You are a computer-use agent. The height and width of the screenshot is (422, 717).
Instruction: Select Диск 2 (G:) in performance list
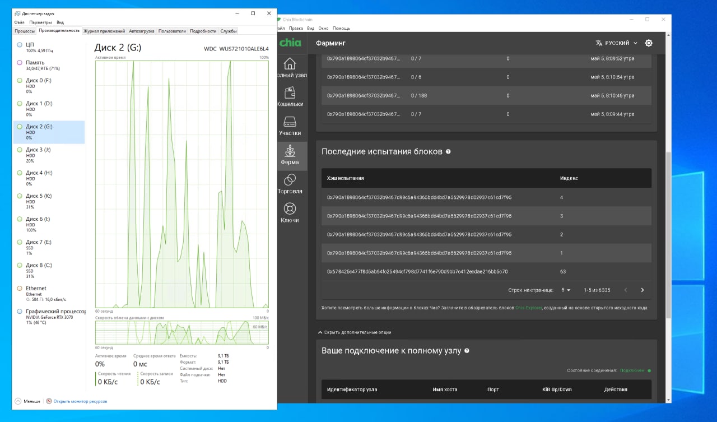point(49,132)
